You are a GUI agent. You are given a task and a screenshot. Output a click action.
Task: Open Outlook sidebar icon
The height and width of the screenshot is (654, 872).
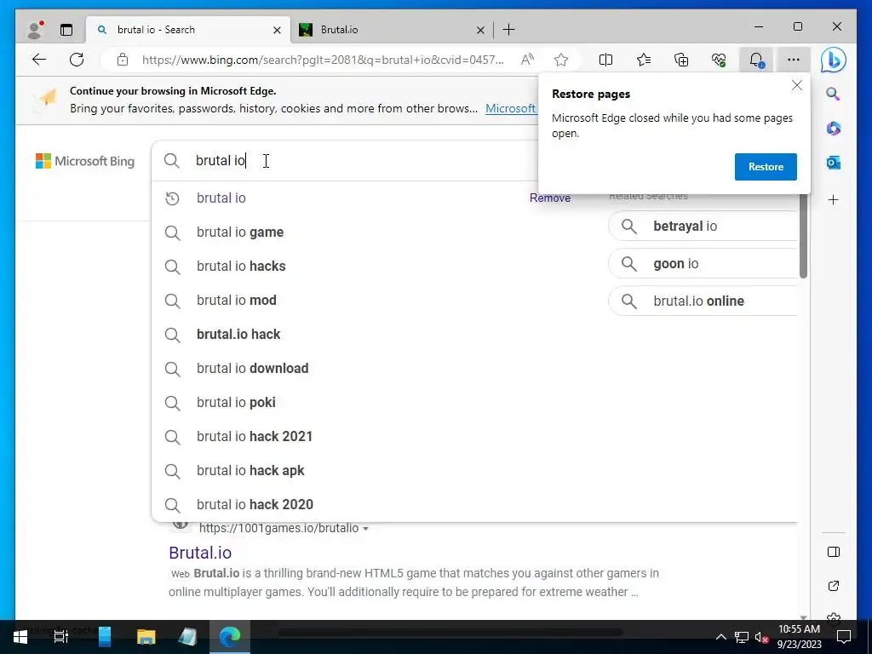(833, 163)
